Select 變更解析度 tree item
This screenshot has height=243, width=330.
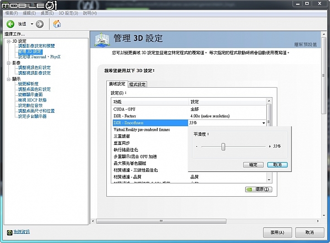[x=28, y=84]
